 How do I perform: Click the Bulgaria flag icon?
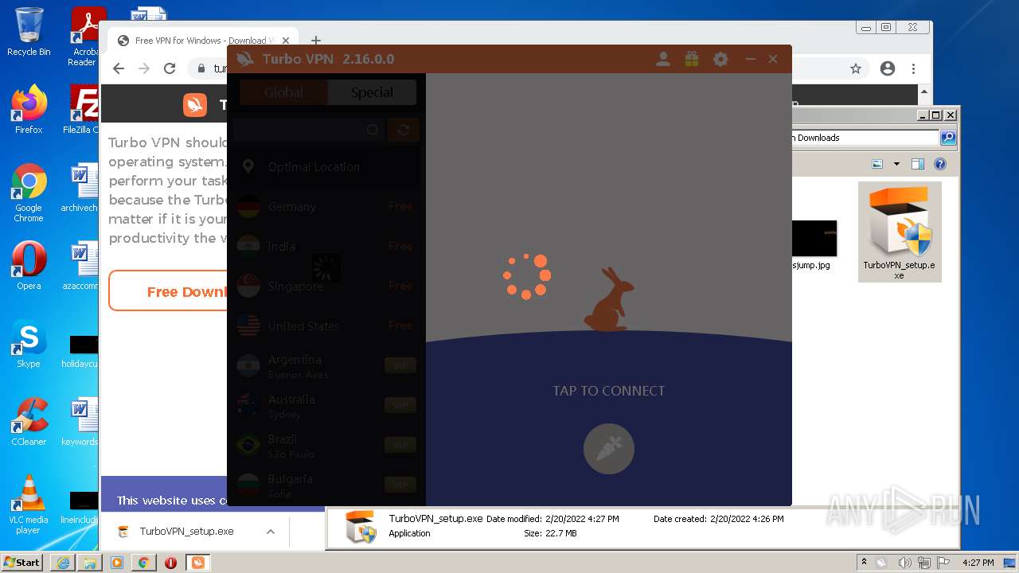tap(248, 485)
